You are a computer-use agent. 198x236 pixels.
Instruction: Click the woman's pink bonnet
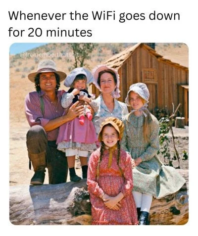pos(106,80)
